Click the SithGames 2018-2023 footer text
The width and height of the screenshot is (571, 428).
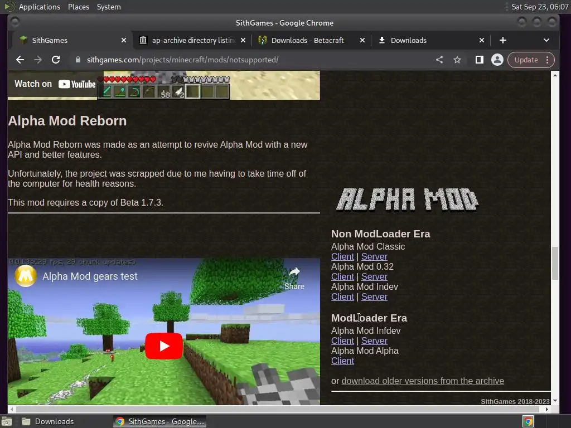[x=515, y=401]
